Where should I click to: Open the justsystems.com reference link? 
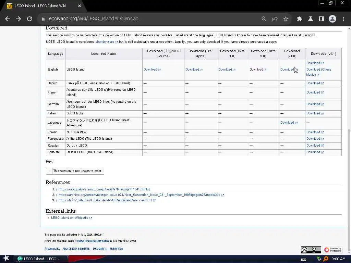point(104,189)
